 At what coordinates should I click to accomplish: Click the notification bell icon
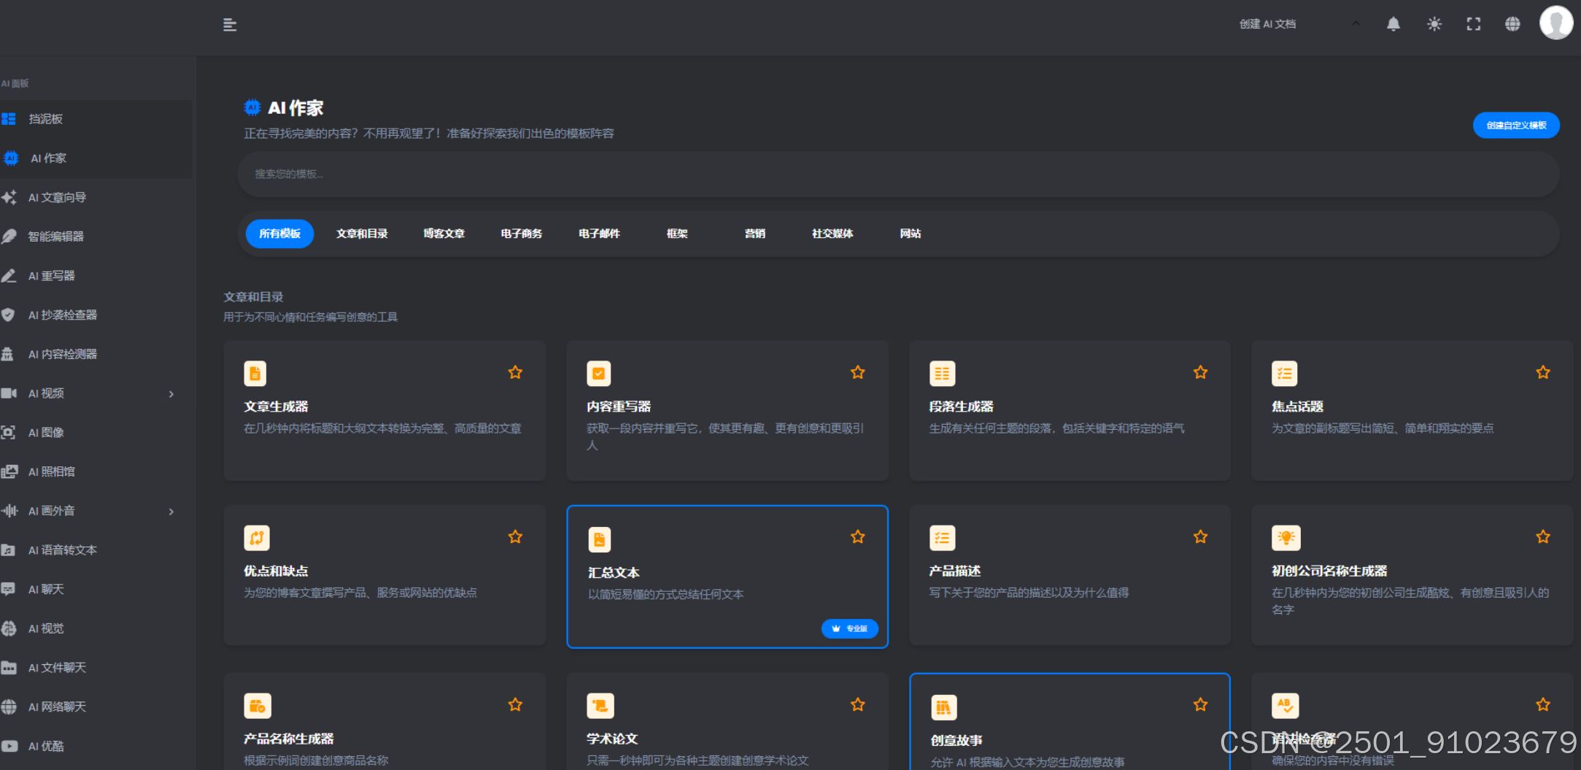[1393, 23]
